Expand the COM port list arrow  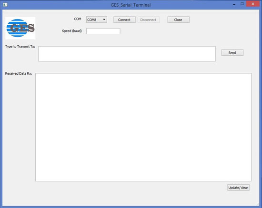click(104, 20)
